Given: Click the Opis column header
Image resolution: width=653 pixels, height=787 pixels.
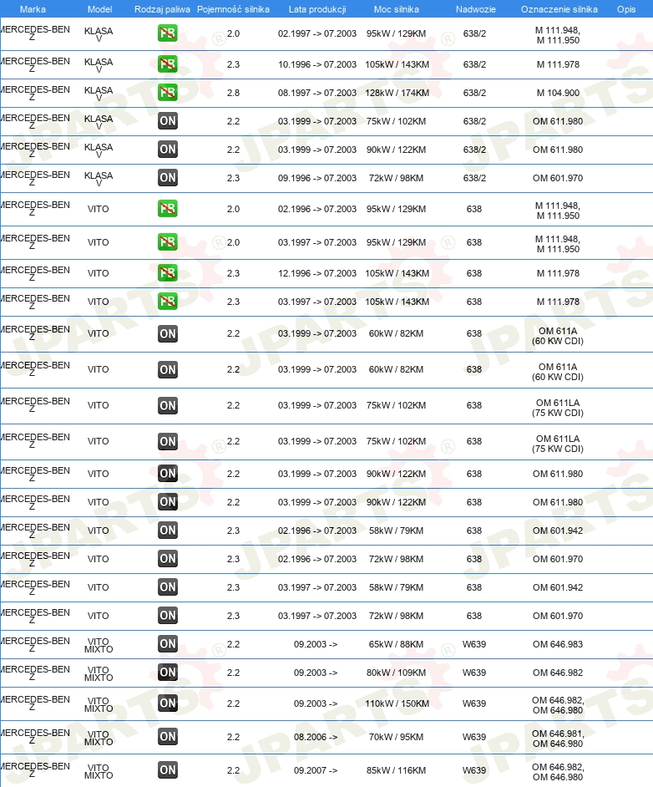Looking at the screenshot, I should tap(626, 9).
